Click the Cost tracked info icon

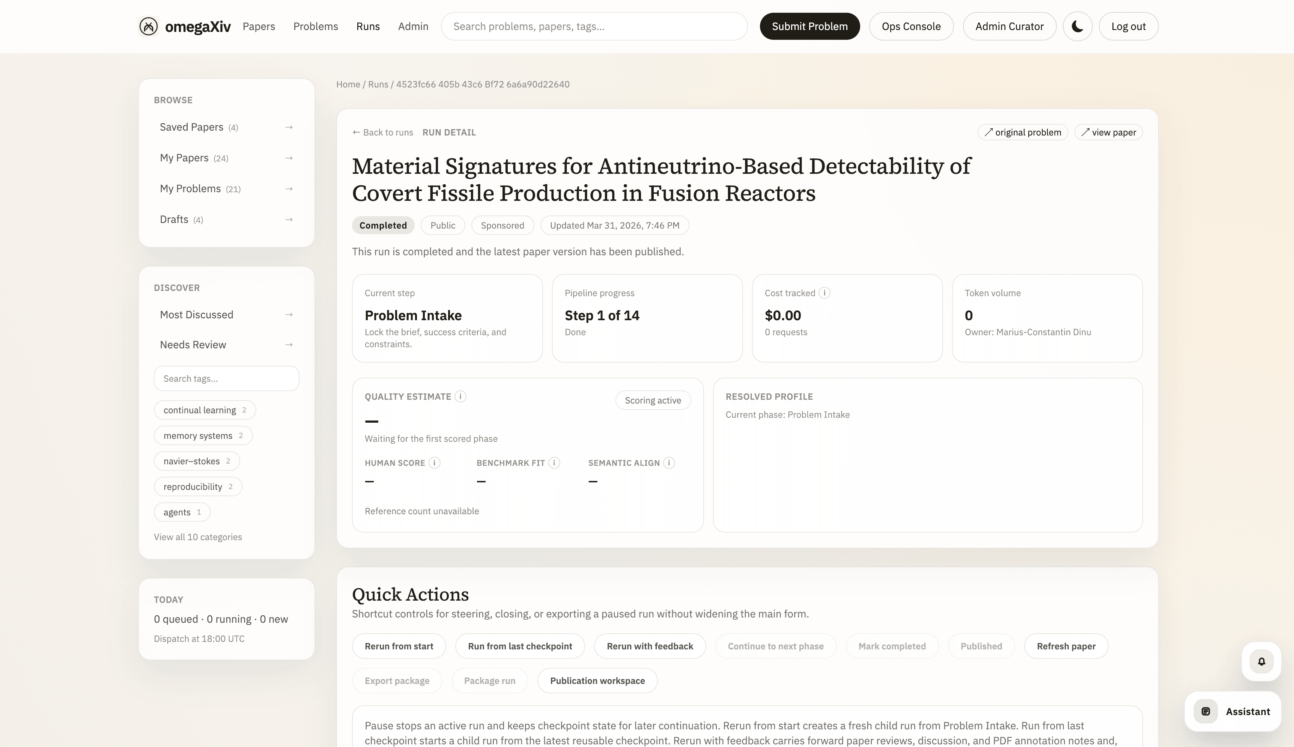[x=824, y=292]
